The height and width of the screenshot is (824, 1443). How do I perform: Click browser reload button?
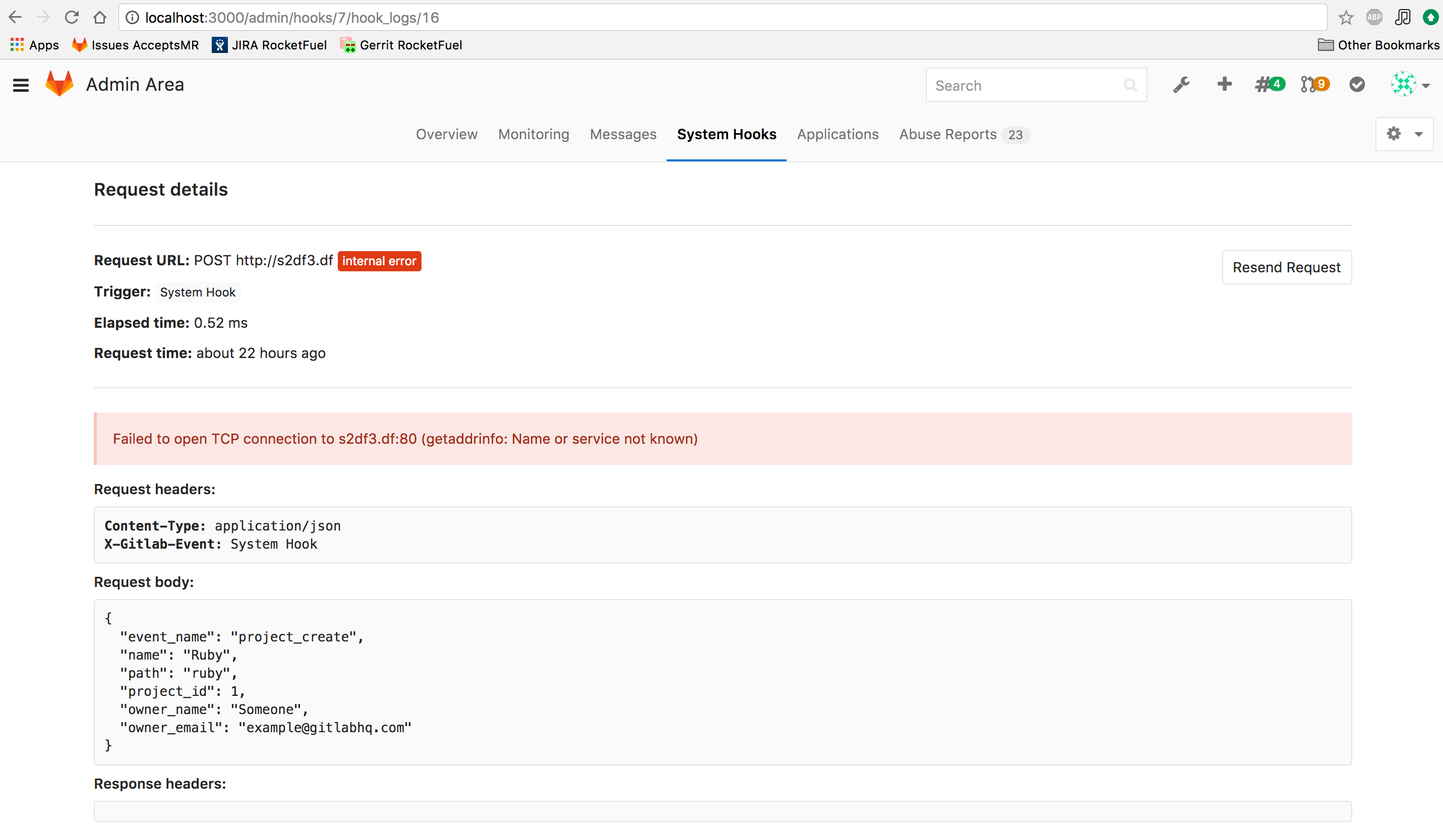[x=71, y=18]
